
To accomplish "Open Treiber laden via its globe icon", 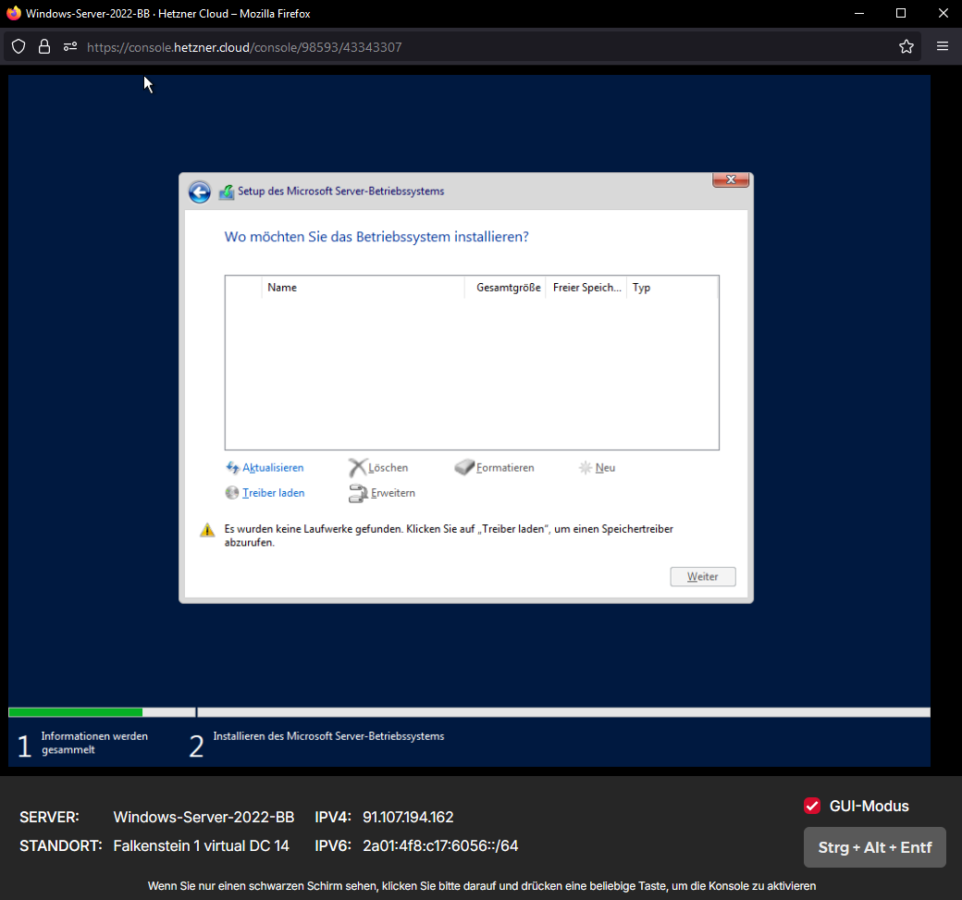I will point(231,492).
